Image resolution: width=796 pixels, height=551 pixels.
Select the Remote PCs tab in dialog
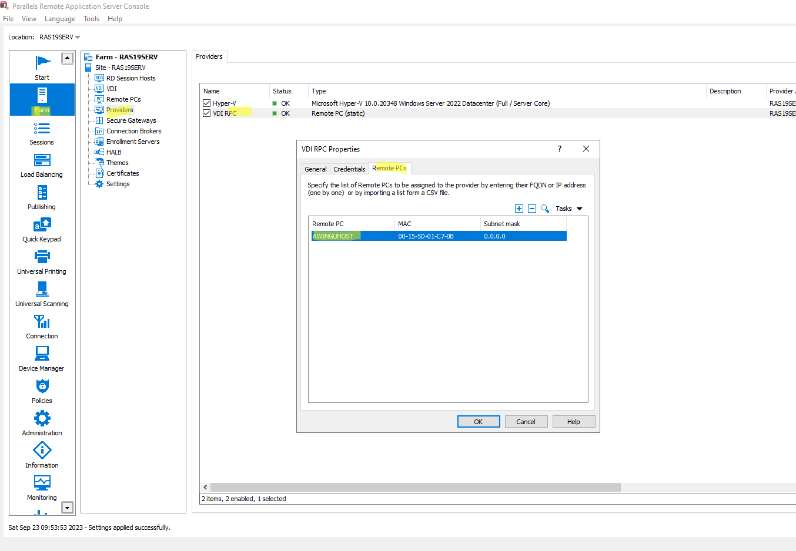tap(389, 168)
